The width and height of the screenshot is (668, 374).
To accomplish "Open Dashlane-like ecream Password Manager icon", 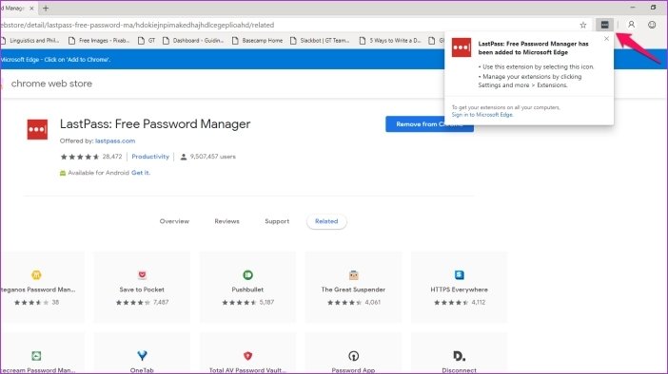I will (36, 356).
